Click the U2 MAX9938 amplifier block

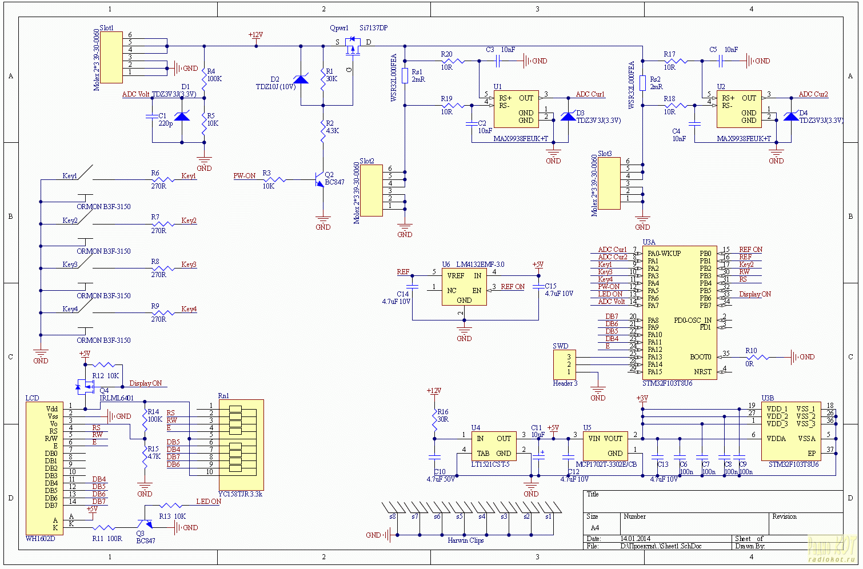[739, 109]
